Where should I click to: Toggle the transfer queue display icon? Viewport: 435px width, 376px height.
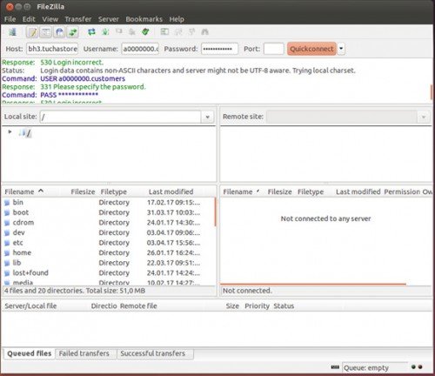(x=73, y=32)
